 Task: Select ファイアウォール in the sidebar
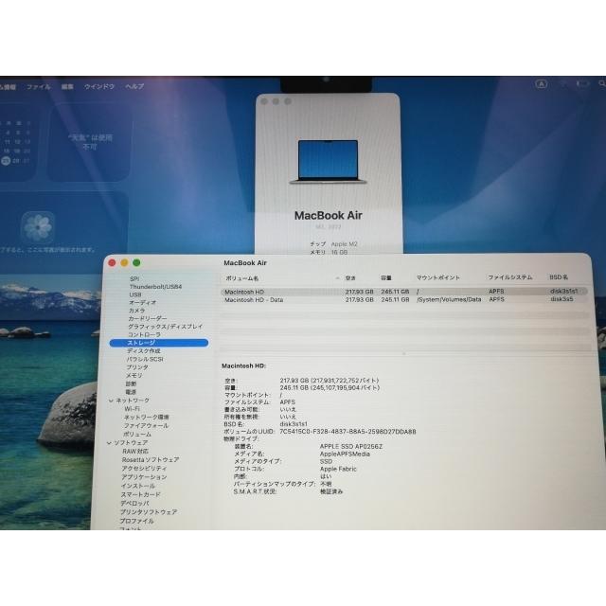click(146, 425)
